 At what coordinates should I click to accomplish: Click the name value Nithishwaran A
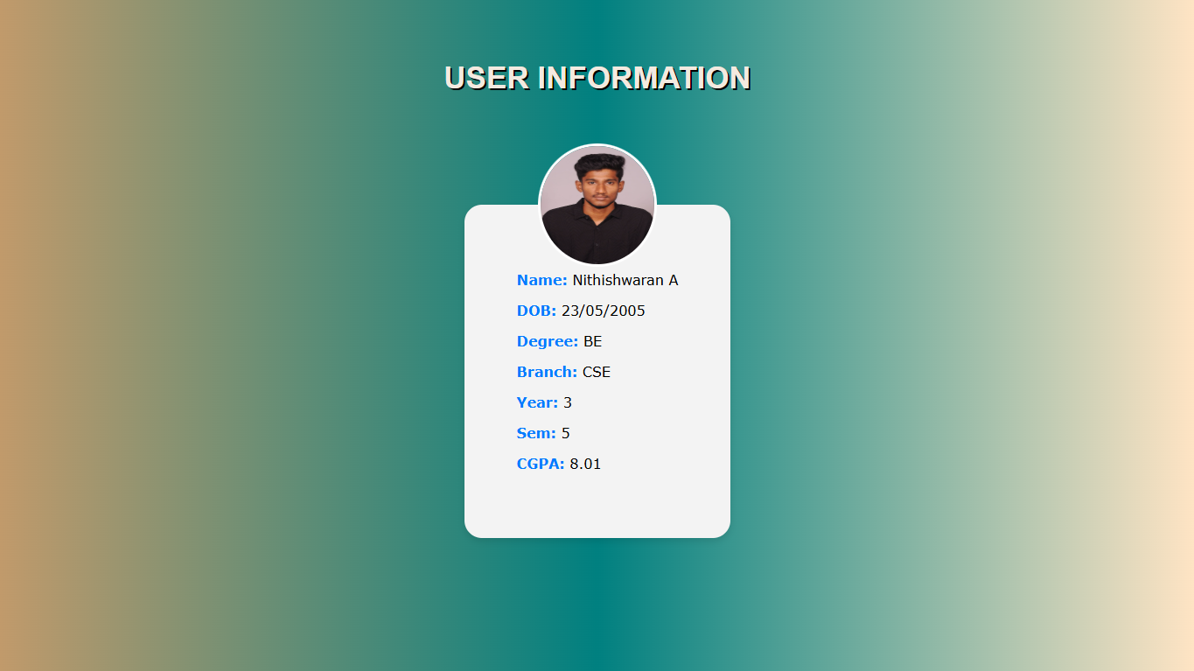pos(626,280)
